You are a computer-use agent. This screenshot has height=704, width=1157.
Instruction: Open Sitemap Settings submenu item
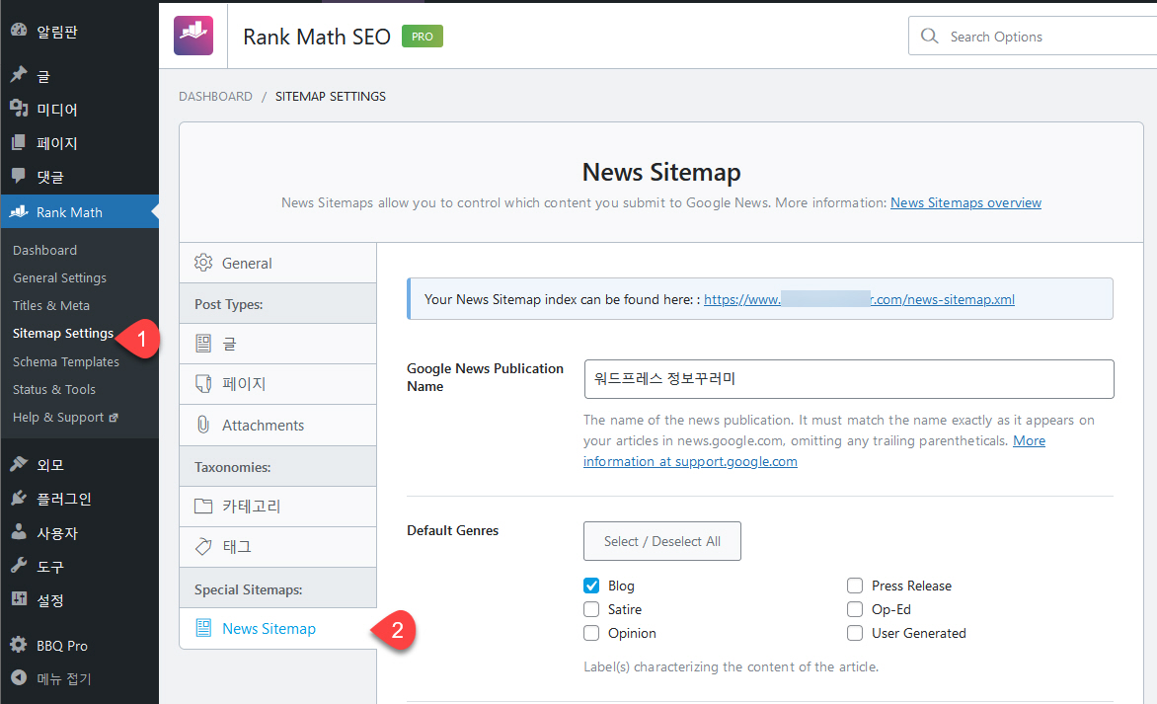[x=63, y=334]
